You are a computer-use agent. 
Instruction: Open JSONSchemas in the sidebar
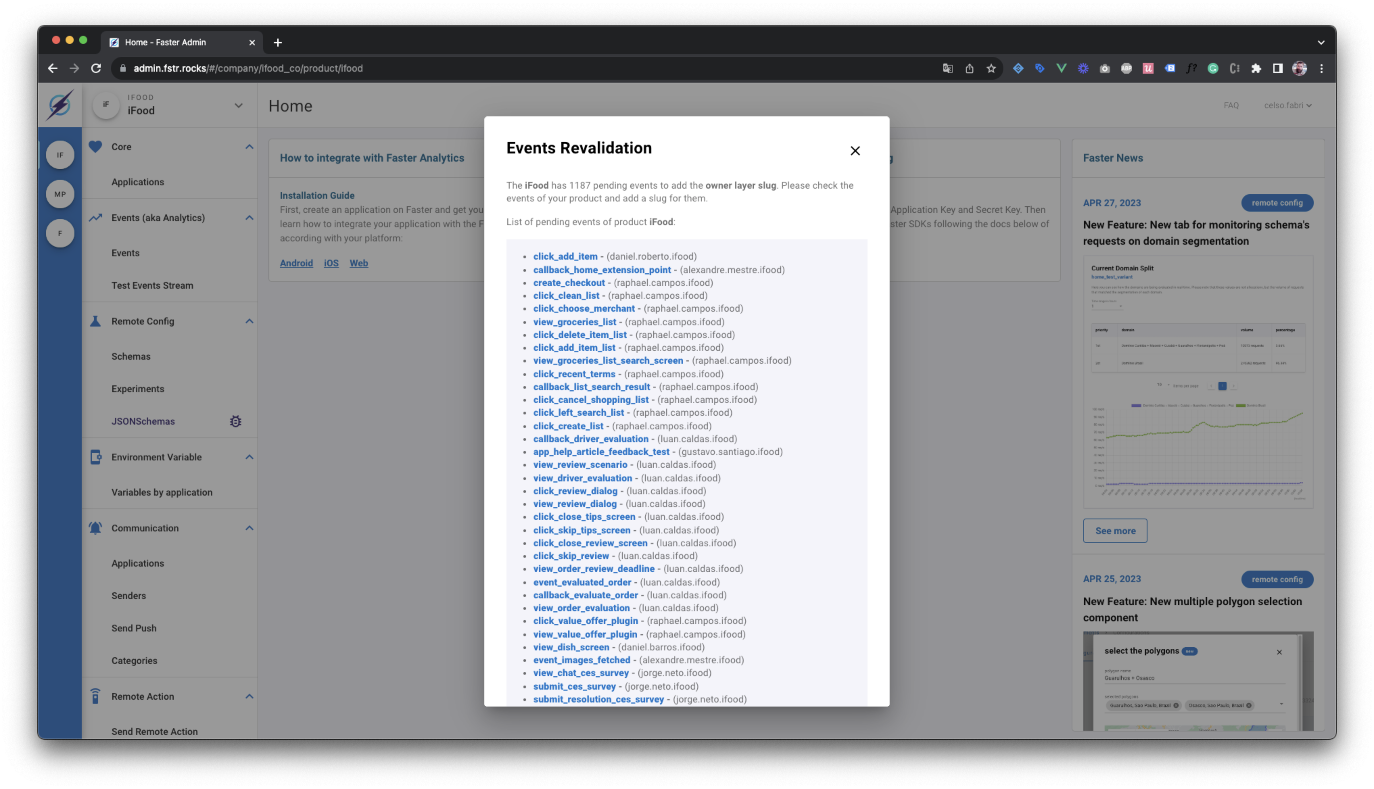143,422
